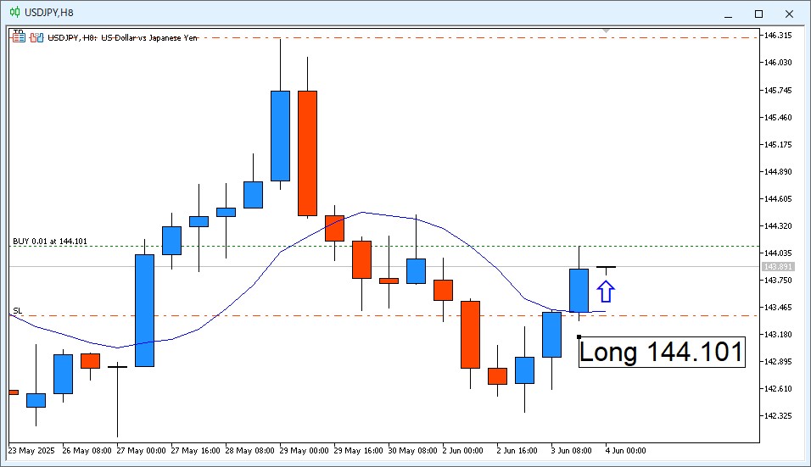Click the current price tag 143.891
Viewport: 811px width, 467px height.
point(778,267)
